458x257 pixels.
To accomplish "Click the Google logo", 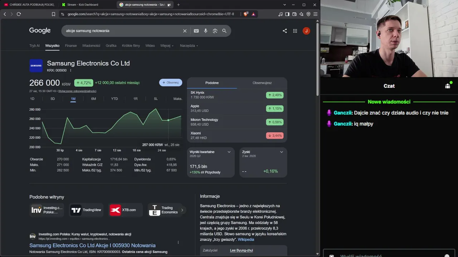I will pos(40,31).
